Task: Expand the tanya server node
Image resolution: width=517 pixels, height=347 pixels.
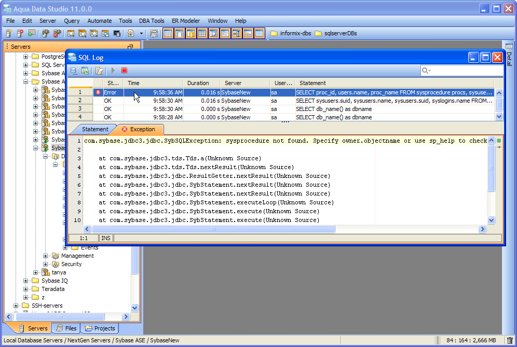Action: click(36, 272)
